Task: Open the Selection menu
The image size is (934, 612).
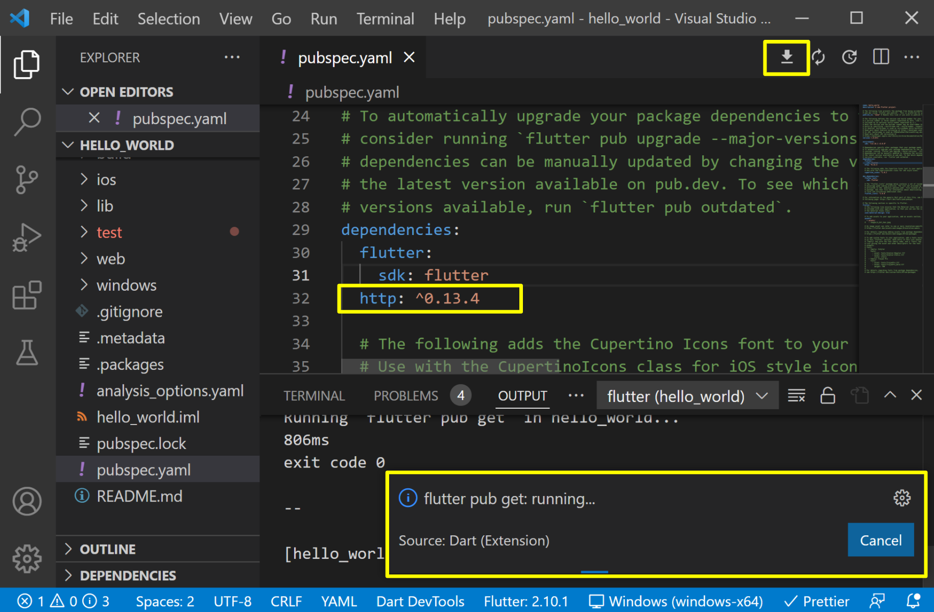Action: click(x=169, y=19)
